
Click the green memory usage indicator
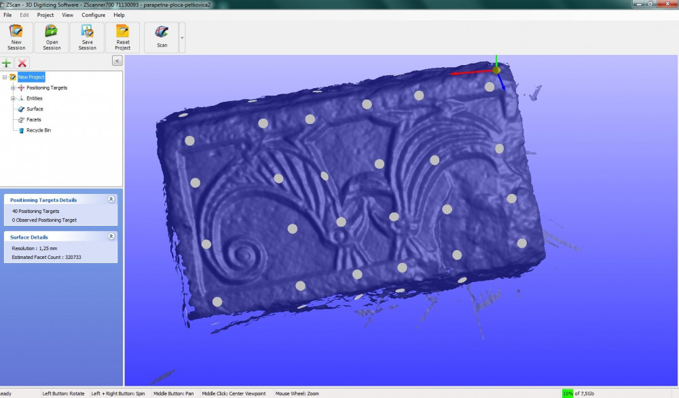click(x=567, y=393)
